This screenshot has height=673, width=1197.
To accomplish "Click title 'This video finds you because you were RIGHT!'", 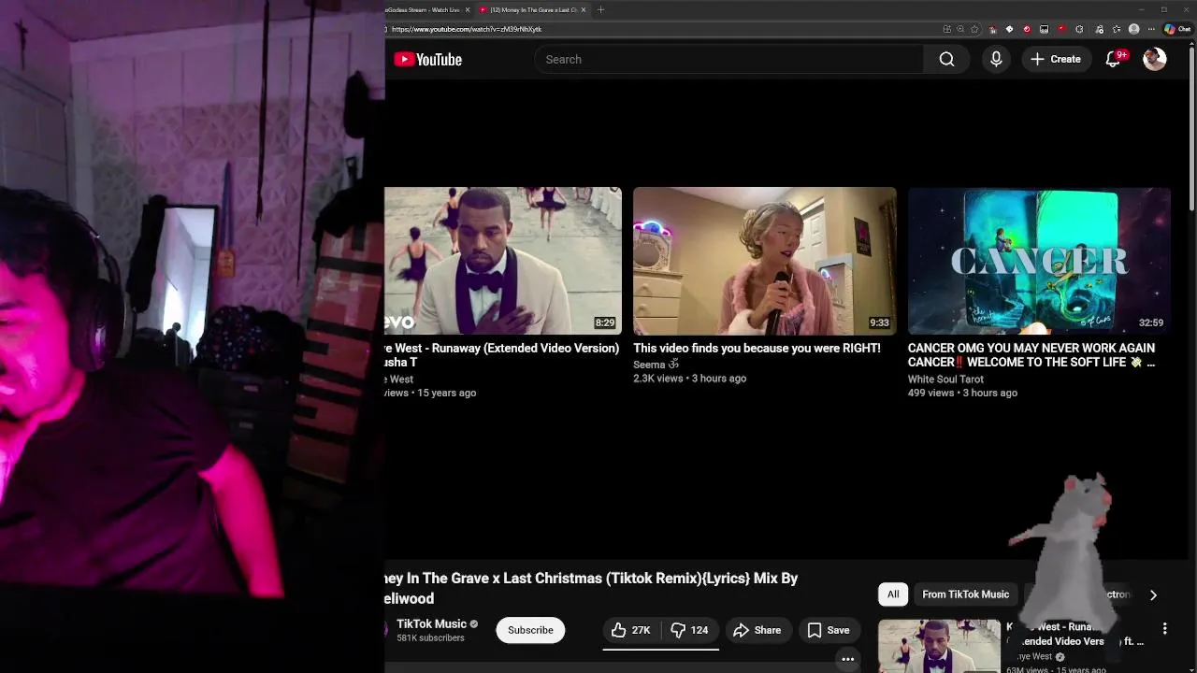I will click(x=757, y=348).
